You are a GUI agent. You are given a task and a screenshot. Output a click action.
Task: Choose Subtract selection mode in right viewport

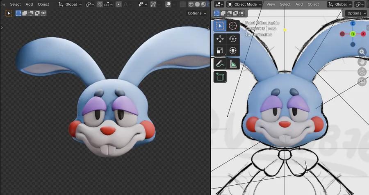pyautogui.click(x=229, y=13)
